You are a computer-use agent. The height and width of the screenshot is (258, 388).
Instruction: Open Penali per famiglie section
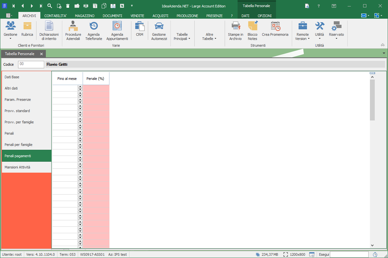[26, 145]
